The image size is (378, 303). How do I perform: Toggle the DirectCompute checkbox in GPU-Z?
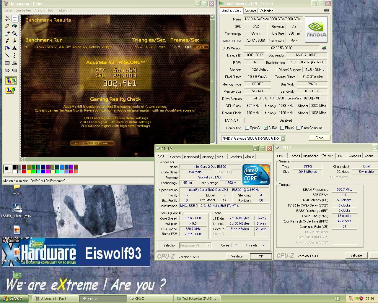point(299,128)
